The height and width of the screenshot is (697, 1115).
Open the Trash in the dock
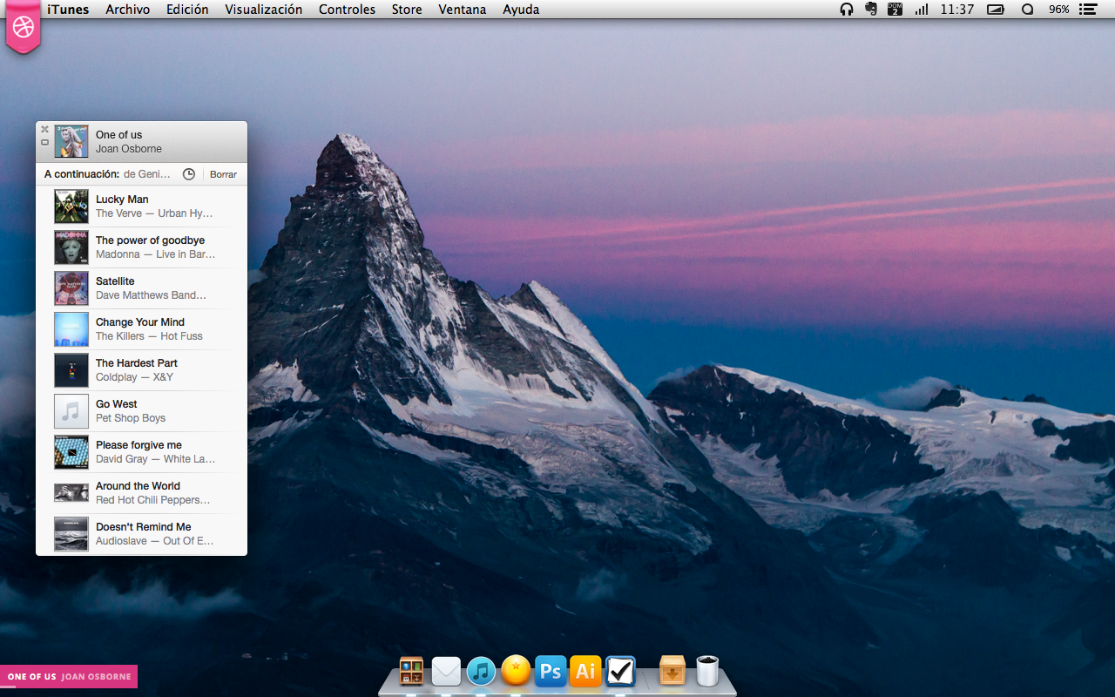pyautogui.click(x=707, y=671)
